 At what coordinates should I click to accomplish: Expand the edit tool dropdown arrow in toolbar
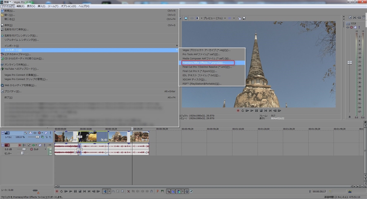tap(109, 191)
